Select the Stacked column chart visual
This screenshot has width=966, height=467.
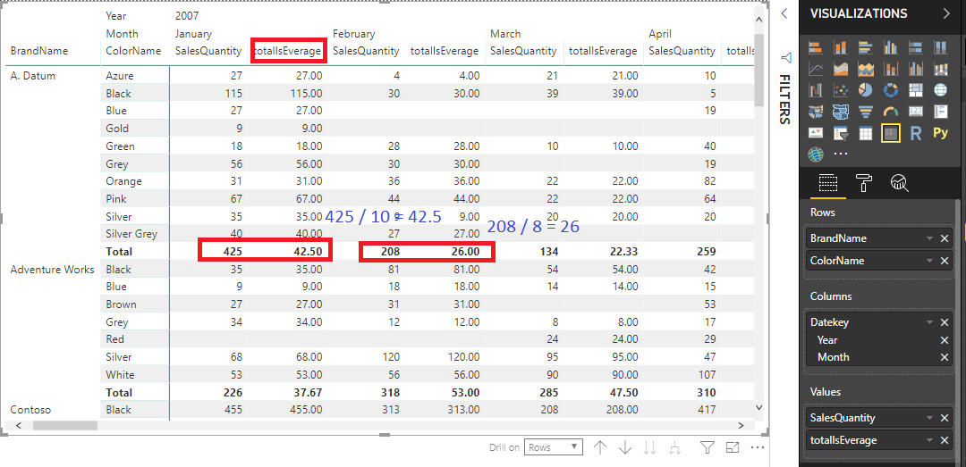(840, 47)
